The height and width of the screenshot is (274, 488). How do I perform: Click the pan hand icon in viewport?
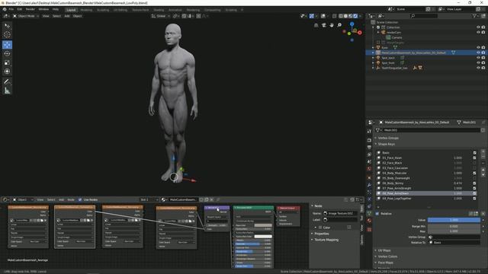click(x=332, y=25)
